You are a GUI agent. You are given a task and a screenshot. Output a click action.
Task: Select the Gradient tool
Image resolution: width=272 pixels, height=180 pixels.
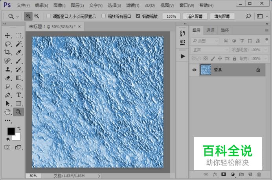point(18,78)
